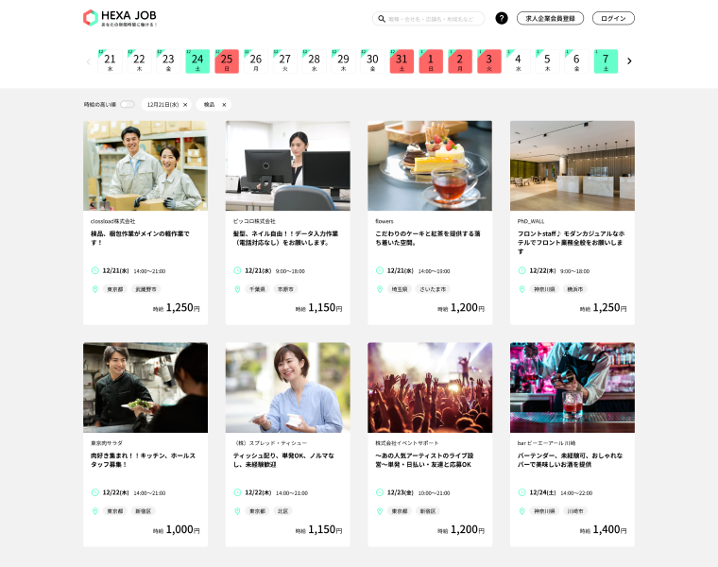Show previous dates with the left chevron
This screenshot has width=718, height=567.
click(x=89, y=61)
